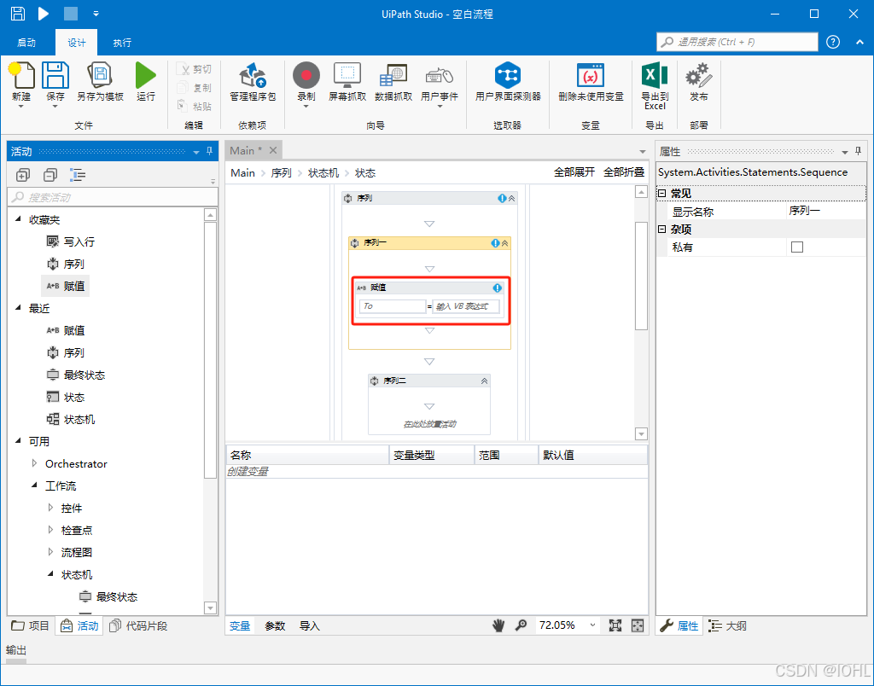Click 创建变量 row

click(436, 472)
